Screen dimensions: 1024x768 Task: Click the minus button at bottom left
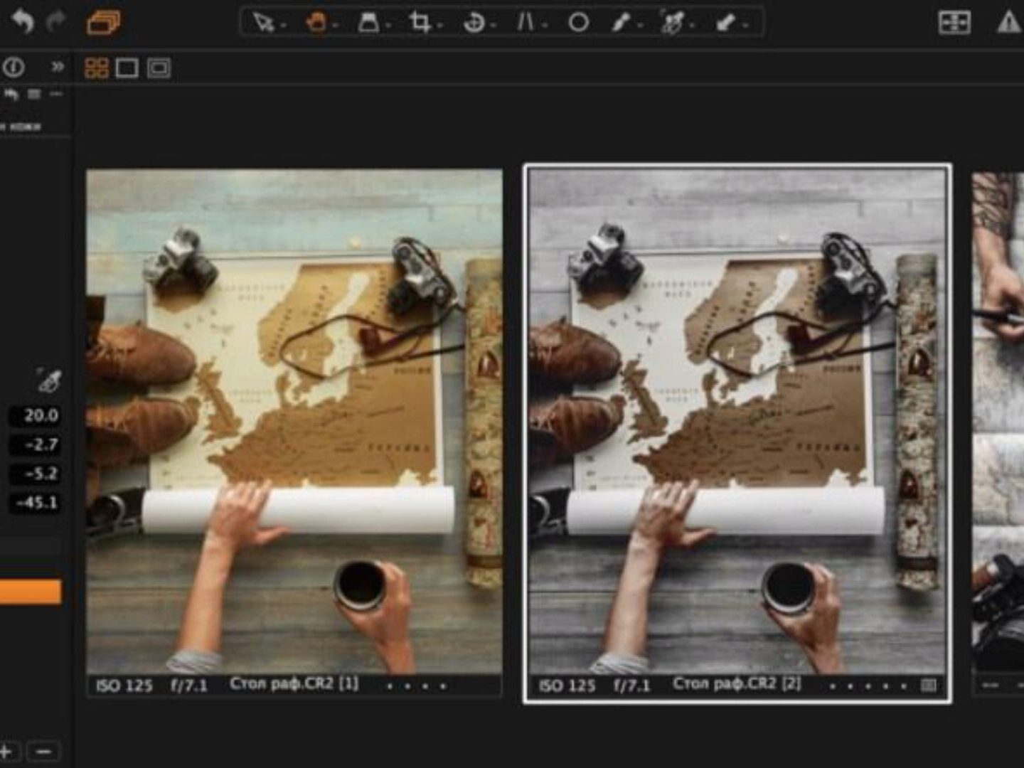[43, 751]
